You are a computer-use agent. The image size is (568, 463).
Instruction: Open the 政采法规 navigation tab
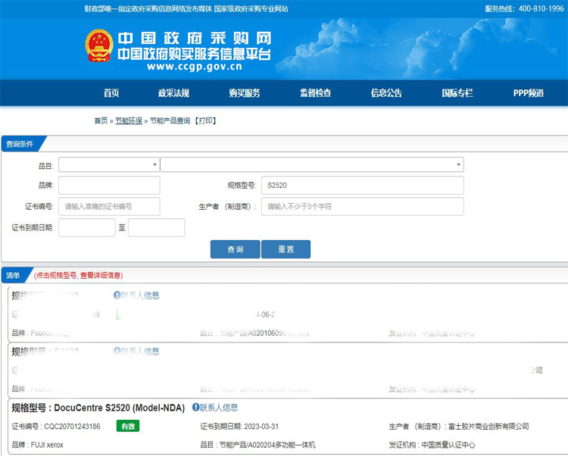[174, 93]
